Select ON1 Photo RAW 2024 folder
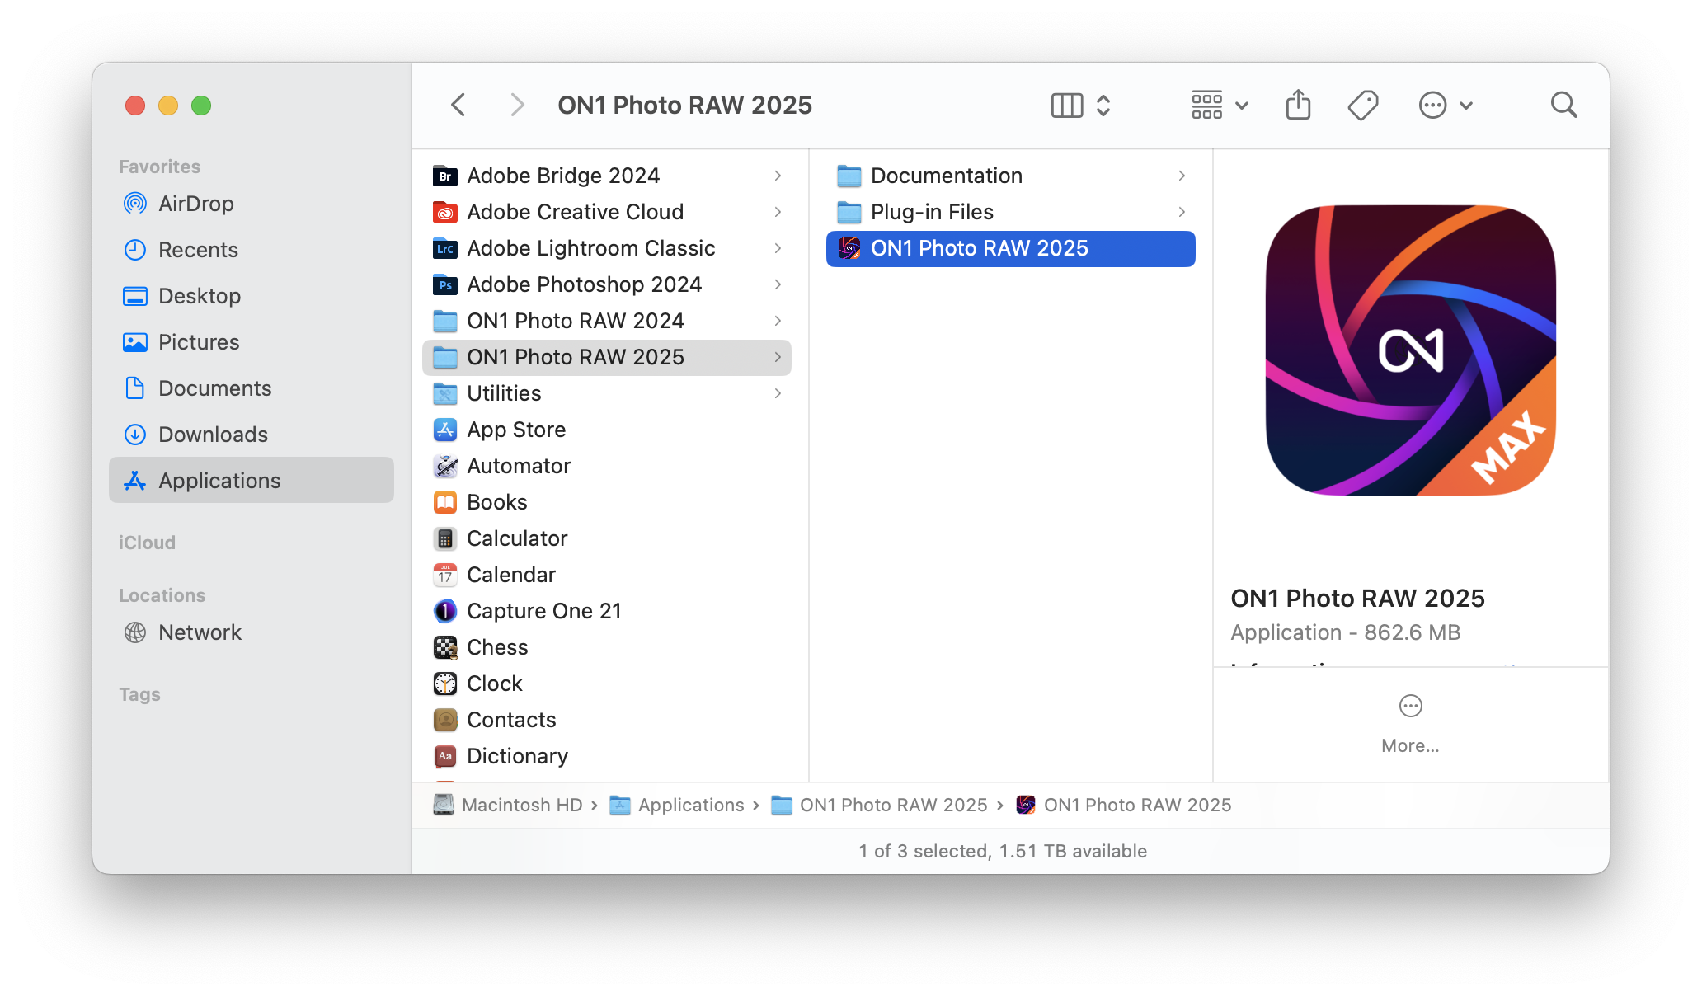This screenshot has width=1702, height=996. [575, 321]
